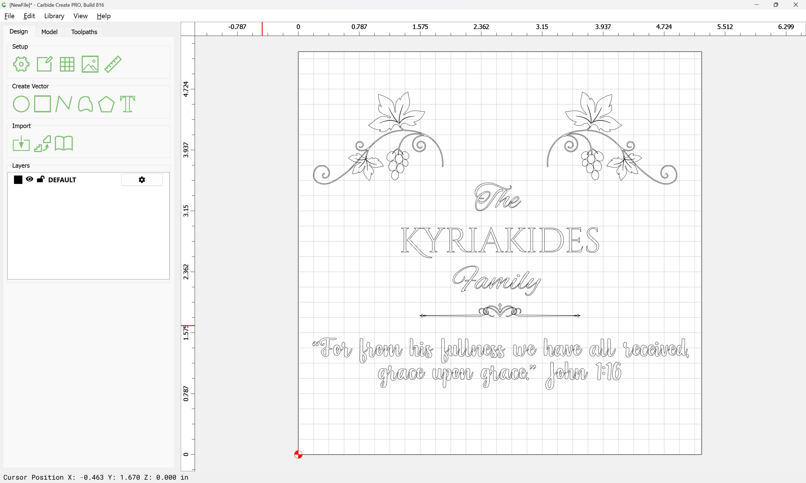The width and height of the screenshot is (806, 483).
Task: Click the background image icon
Action: coord(90,64)
